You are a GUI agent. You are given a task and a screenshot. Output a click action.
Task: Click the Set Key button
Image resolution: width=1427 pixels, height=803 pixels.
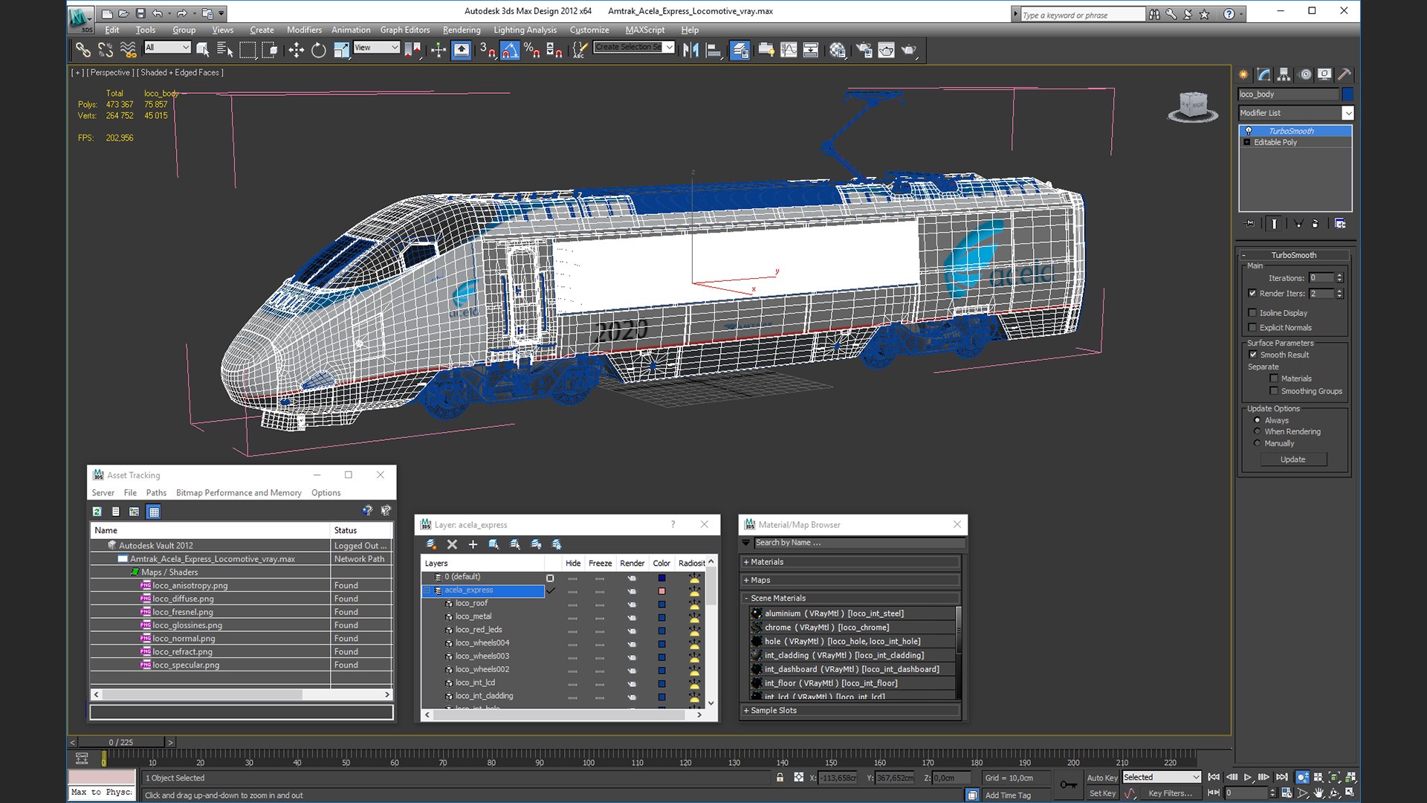1102,793
